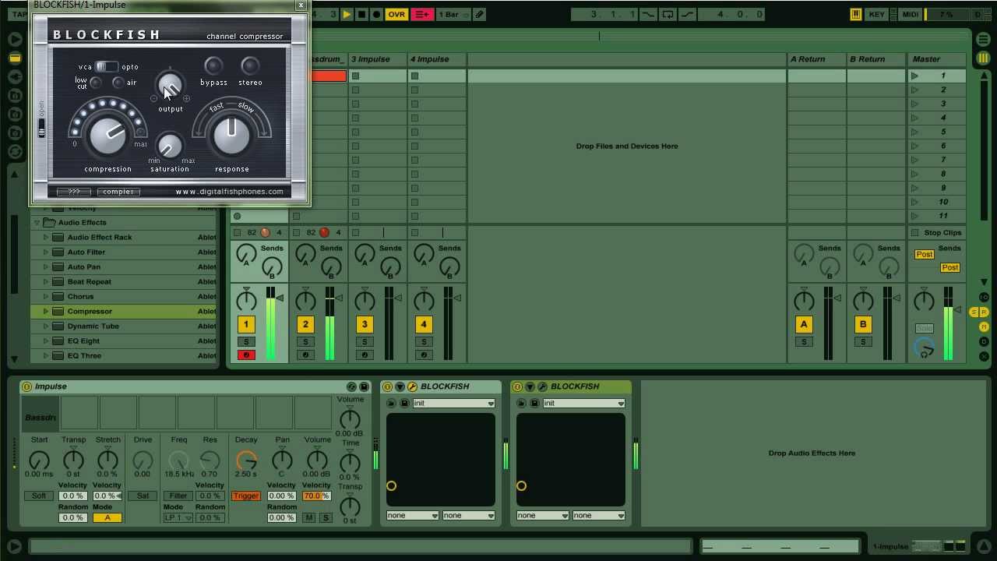The width and height of the screenshot is (997, 561).
Task: Select the Master track header
Action: (x=937, y=59)
